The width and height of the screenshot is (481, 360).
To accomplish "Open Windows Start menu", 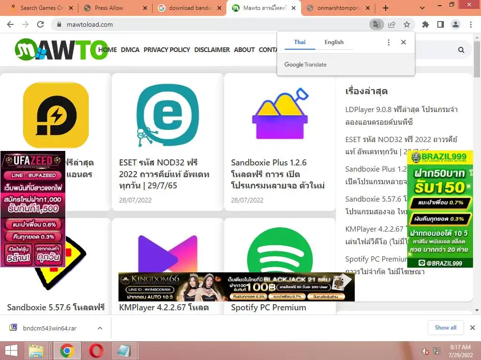I will 11,351.
